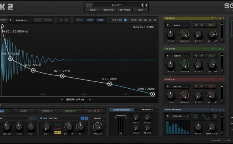Screen dimensions: 233x144
Task: Mute Click 2 with its M button
Action: click(220, 49)
